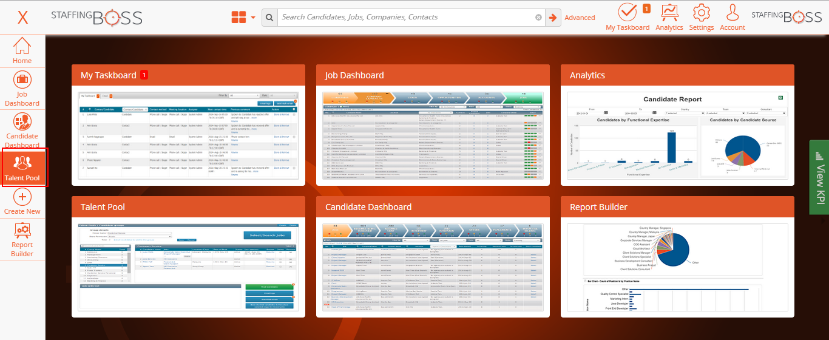
Task: Click the Staffing Boss logo at top right
Action: [x=787, y=17]
